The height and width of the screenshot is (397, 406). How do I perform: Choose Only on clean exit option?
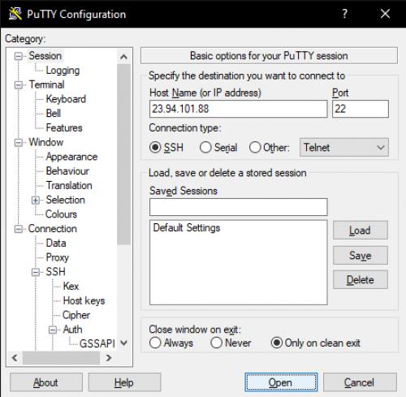[x=277, y=343]
